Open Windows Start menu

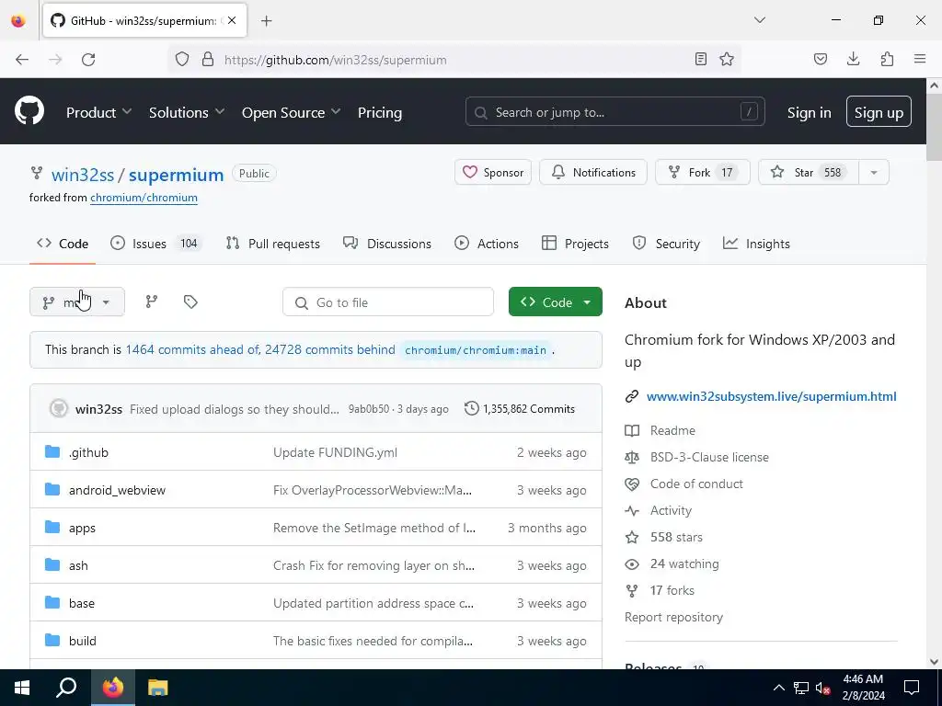coord(22,688)
